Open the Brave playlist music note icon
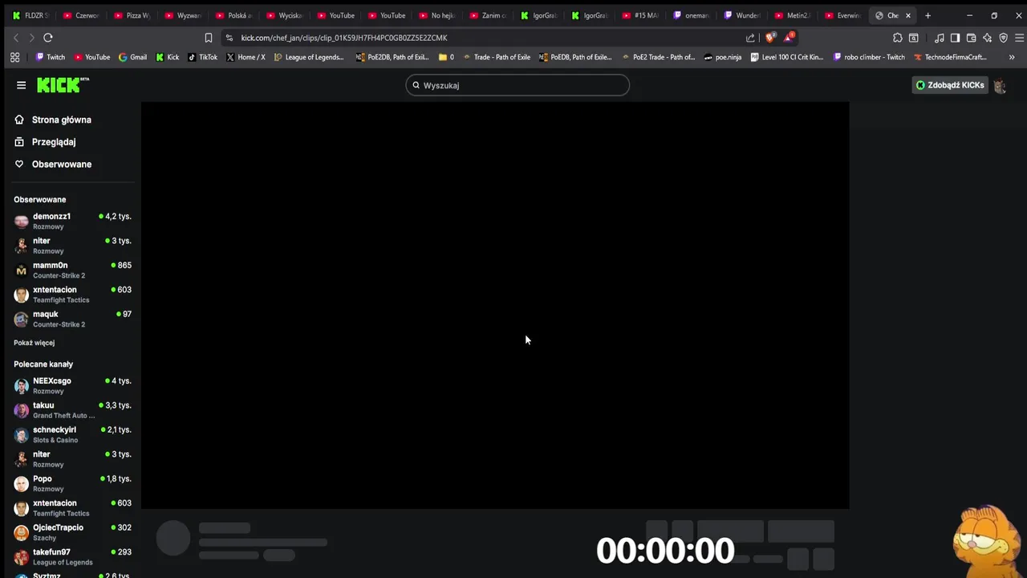The height and width of the screenshot is (578, 1027). tap(939, 38)
